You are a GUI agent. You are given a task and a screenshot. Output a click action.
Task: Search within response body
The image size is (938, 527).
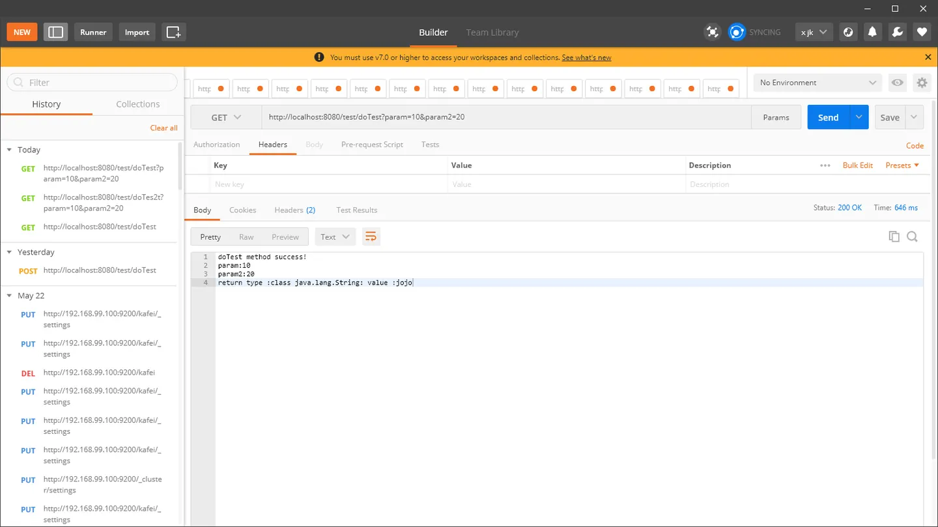coord(912,236)
